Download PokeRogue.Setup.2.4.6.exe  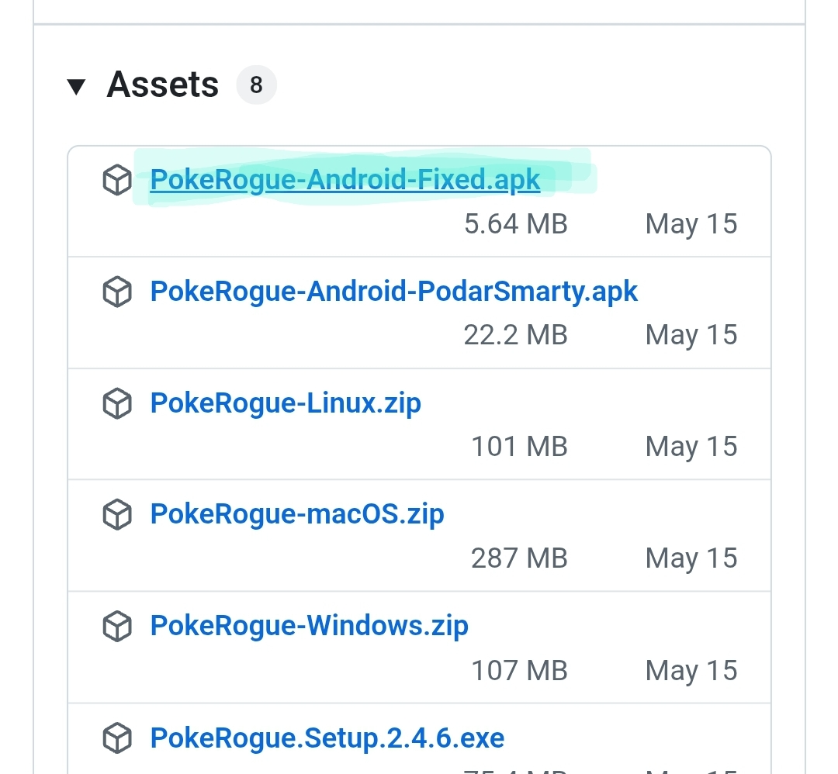click(x=327, y=738)
